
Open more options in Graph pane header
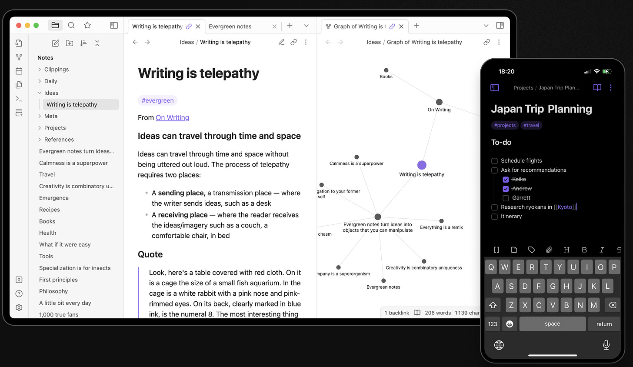[x=499, y=42]
